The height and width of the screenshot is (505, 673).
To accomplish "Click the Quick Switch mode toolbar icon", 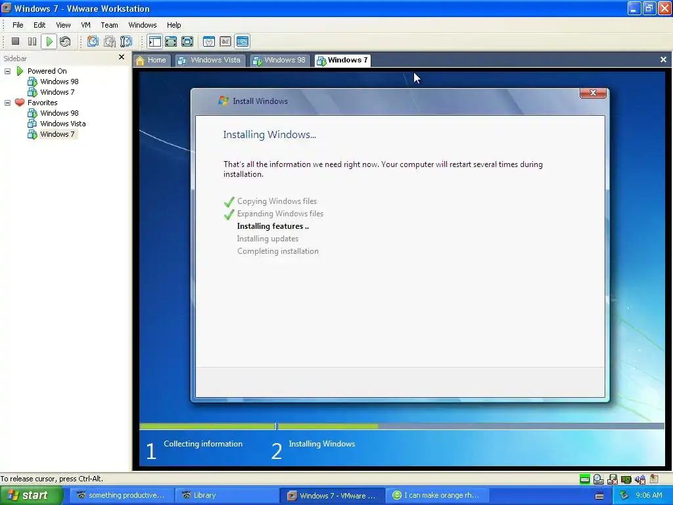I will point(171,41).
